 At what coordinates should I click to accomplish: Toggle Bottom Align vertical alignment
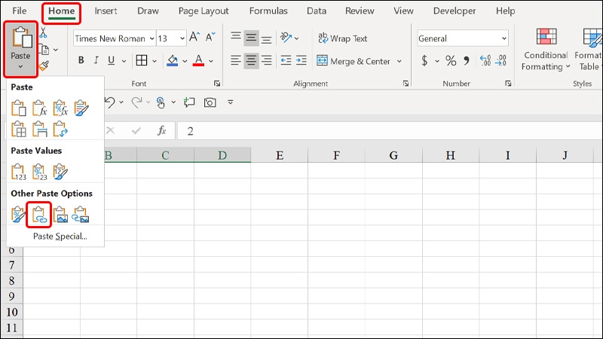click(x=266, y=38)
